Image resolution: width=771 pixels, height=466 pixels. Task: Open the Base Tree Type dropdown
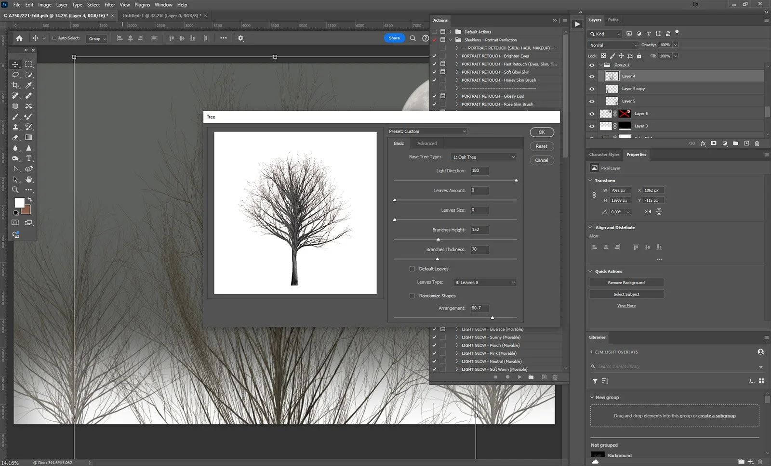484,157
